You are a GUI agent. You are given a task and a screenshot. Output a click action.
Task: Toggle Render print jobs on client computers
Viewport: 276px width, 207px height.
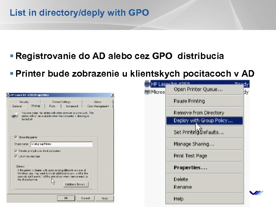click(x=16, y=151)
